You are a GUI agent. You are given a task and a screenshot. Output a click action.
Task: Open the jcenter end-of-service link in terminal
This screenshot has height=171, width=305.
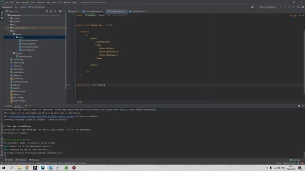click(41, 116)
